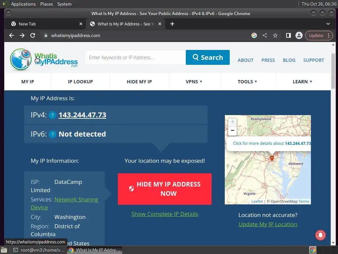Viewport: 338px width, 254px height.
Task: Click the IPv4 address 143.244.47.73
Action: coord(82,115)
